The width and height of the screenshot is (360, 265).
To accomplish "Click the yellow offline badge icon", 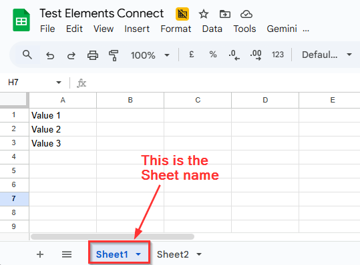I will (x=182, y=14).
